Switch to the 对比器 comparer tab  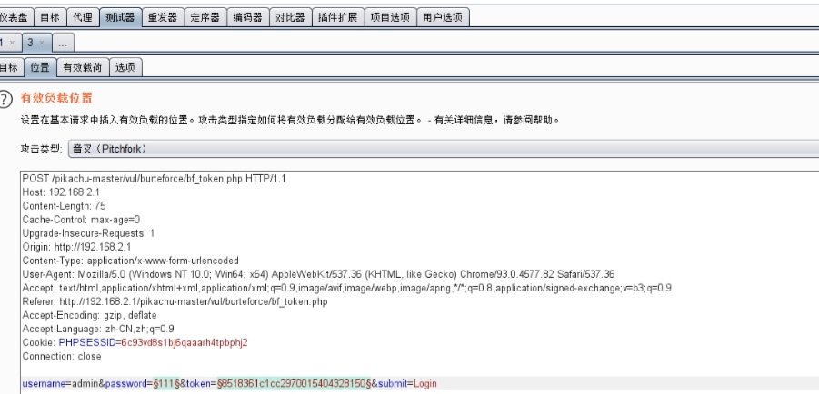click(x=290, y=17)
